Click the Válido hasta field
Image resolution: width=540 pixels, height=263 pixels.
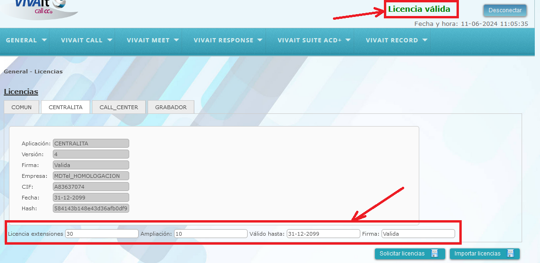(x=324, y=234)
